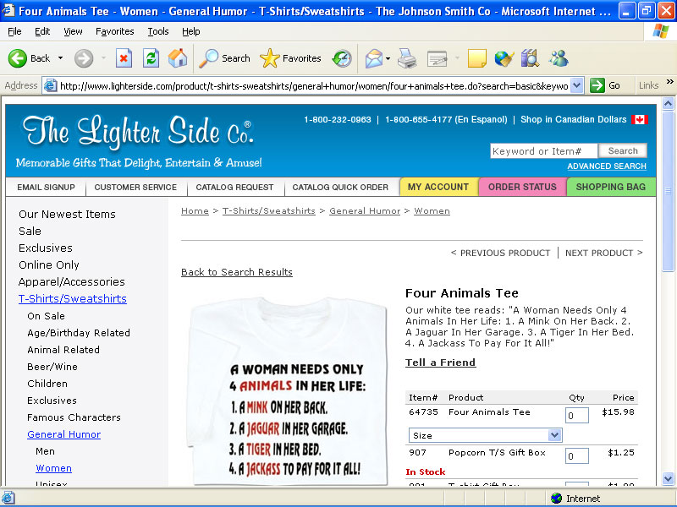Open the Customer Service page
Screen dimensions: 677x507
tap(135, 187)
